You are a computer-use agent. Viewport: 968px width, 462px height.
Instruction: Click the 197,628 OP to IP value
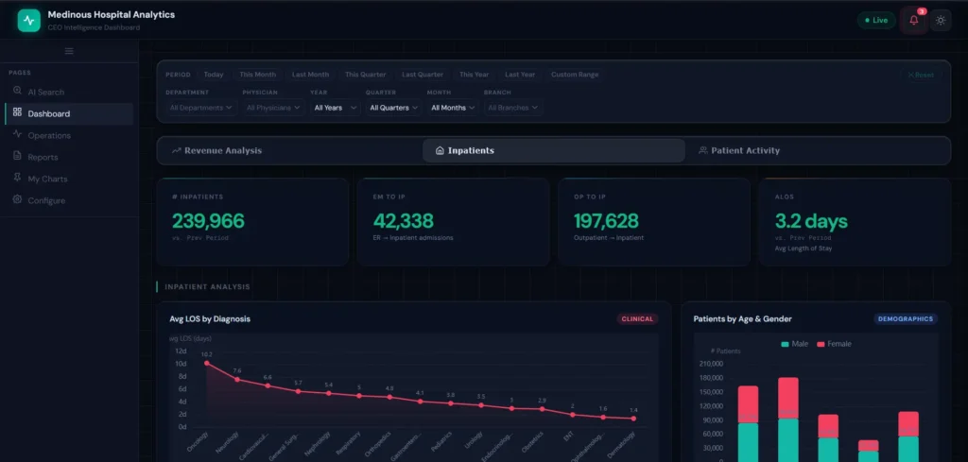click(606, 221)
